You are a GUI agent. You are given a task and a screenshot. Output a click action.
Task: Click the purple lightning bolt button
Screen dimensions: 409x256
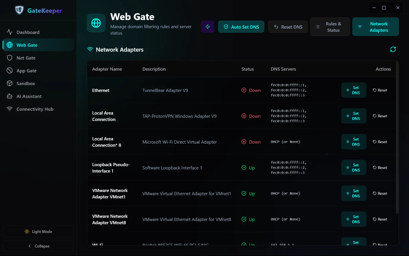pyautogui.click(x=208, y=27)
